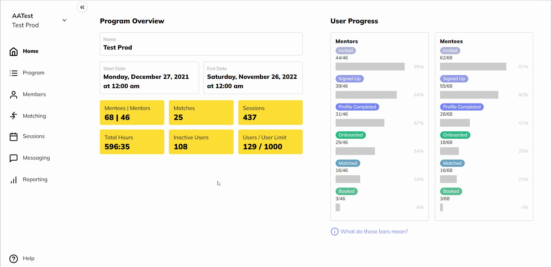Open the AATest Test Prod selector
This screenshot has height=267, width=551.
point(25,20)
